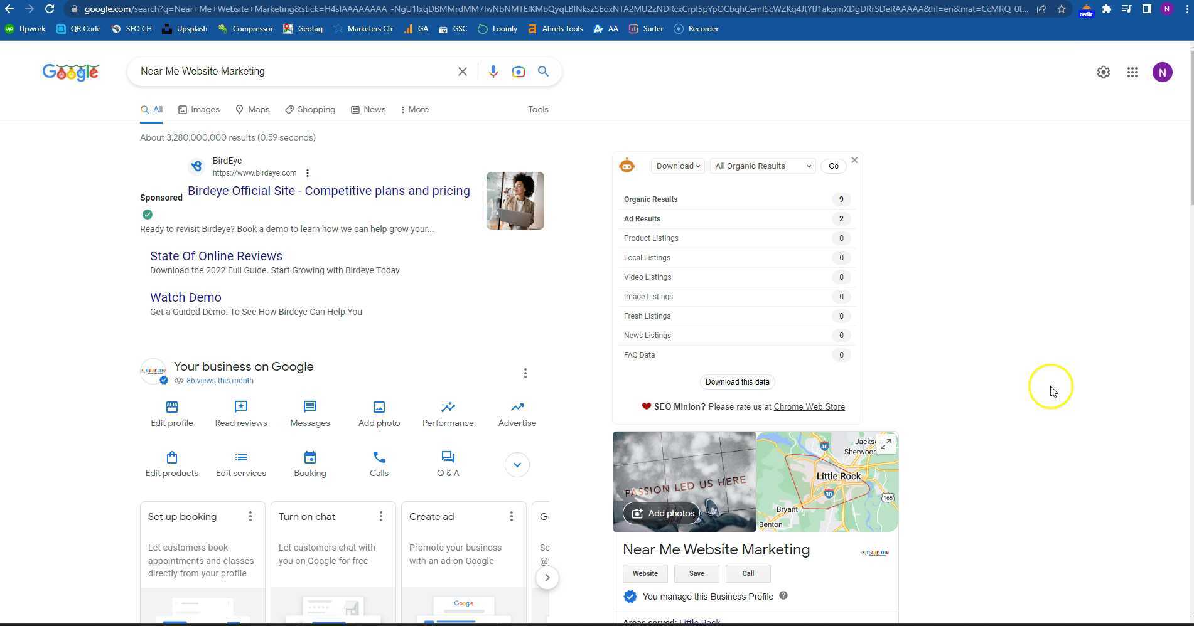Expand more business actions with the chevron
1194x626 pixels.
516,465
